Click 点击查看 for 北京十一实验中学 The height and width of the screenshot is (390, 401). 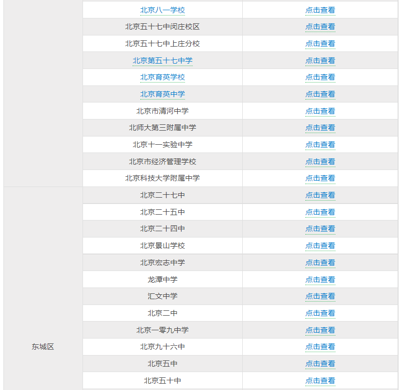[x=320, y=145]
